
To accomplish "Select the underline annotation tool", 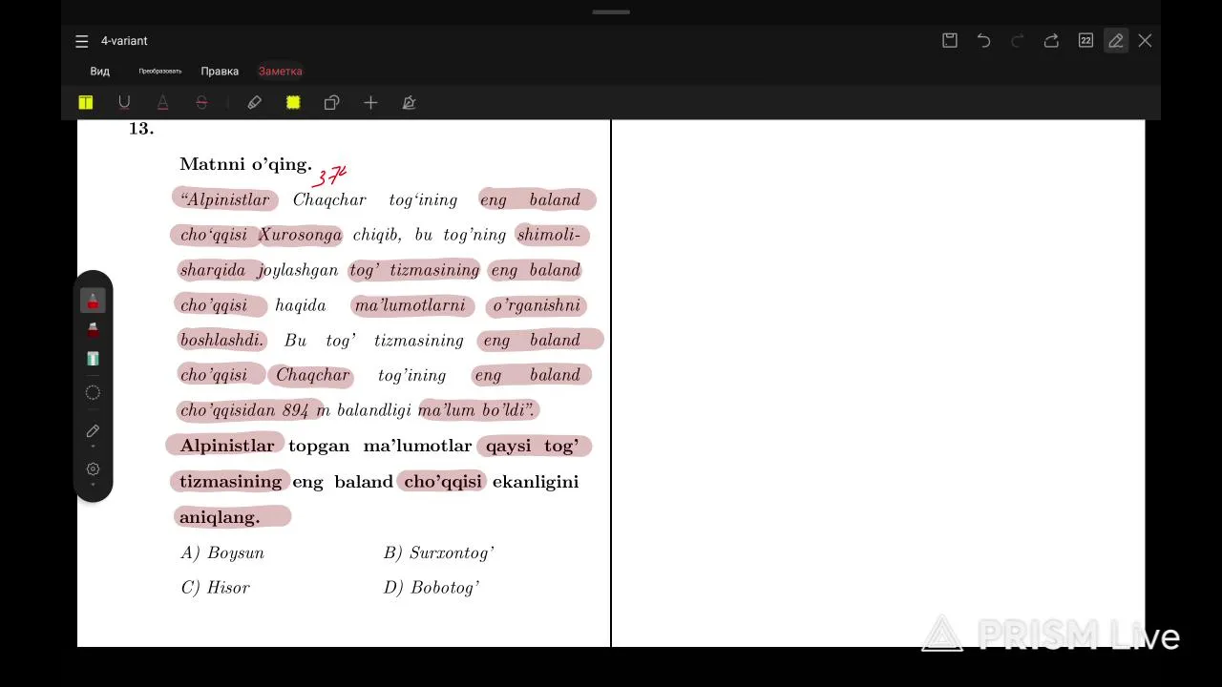I will (124, 103).
